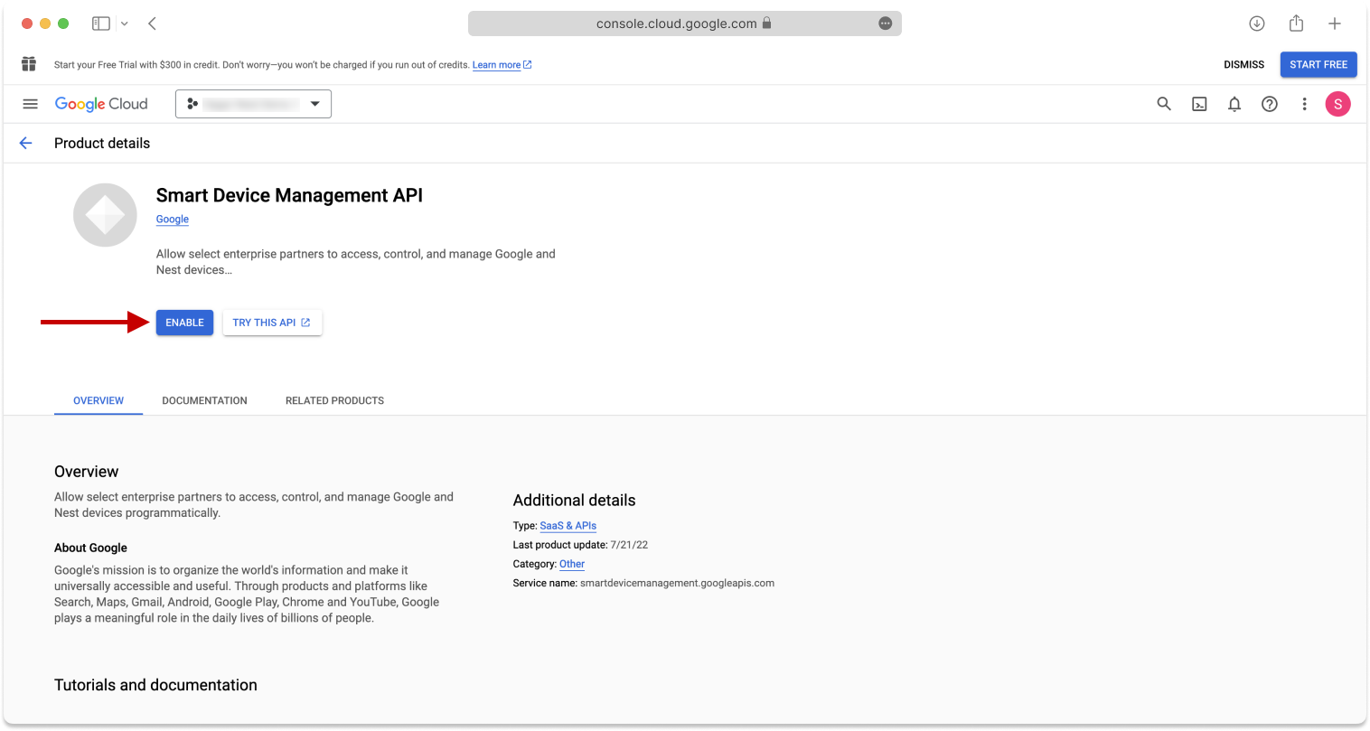Image resolution: width=1370 pixels, height=731 pixels.
Task: Open the project selector dropdown
Action: (253, 103)
